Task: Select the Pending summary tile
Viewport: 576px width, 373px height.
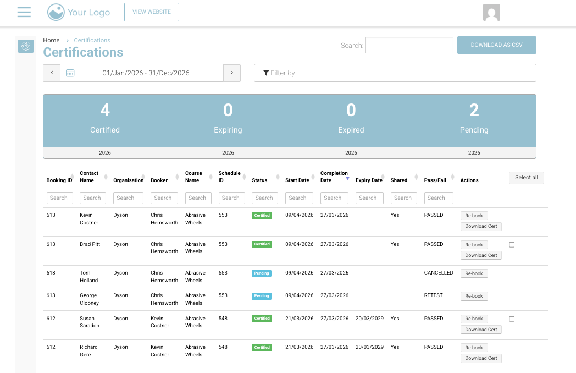Action: point(474,120)
